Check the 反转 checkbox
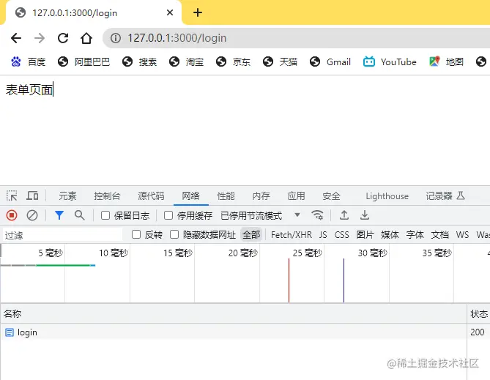This screenshot has height=380, width=490. coord(136,234)
